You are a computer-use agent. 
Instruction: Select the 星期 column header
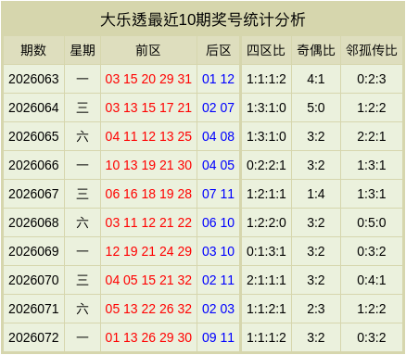pyautogui.click(x=82, y=50)
